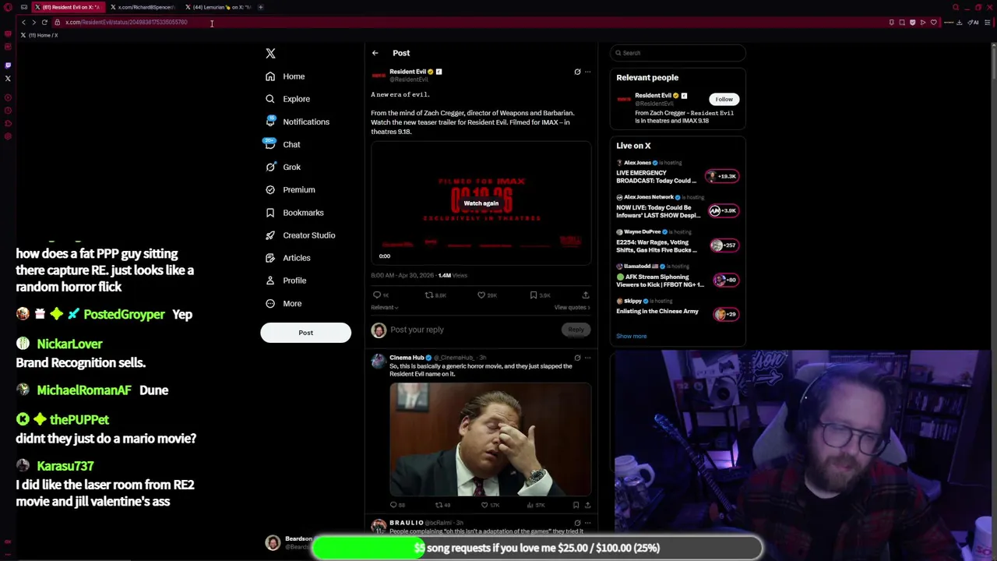997x561 pixels.
Task: Like the Resident Evil post
Action: [x=481, y=295]
